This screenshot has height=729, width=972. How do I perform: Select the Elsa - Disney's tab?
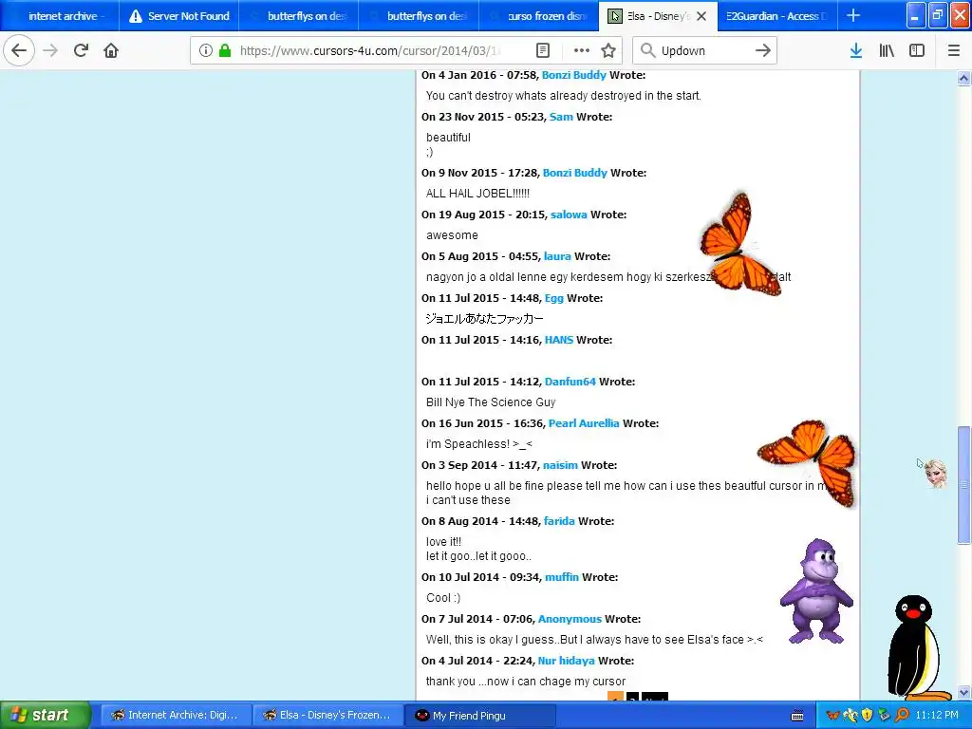click(657, 16)
